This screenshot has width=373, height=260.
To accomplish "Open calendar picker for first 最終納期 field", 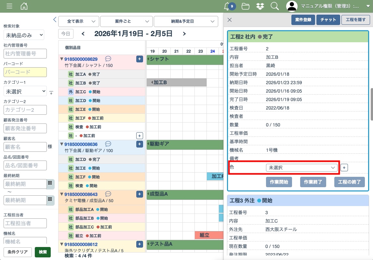I will click(50, 184).
